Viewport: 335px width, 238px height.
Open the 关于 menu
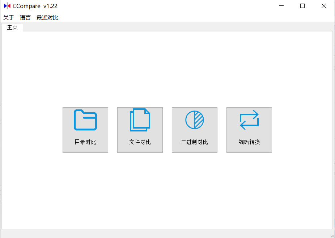point(9,17)
